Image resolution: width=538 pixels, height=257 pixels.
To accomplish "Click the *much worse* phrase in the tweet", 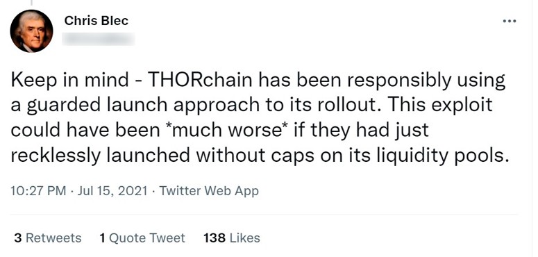I will click(226, 131).
